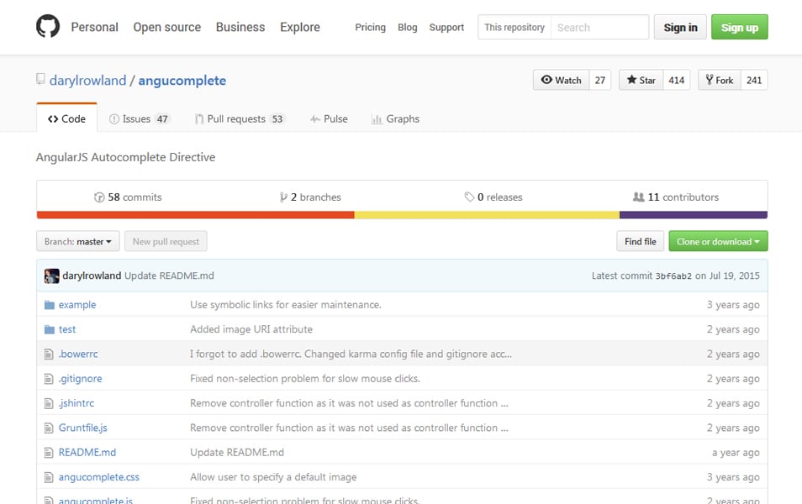Go to the Business page
Viewport: 802px width, 504px height.
point(240,27)
